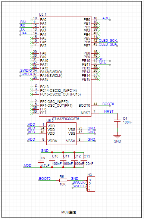Select U5.2 power block designator
144x219 pixels.
click(50, 121)
